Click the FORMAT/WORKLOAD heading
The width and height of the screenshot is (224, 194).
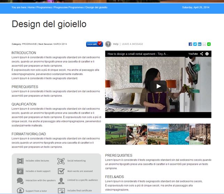(x=29, y=134)
